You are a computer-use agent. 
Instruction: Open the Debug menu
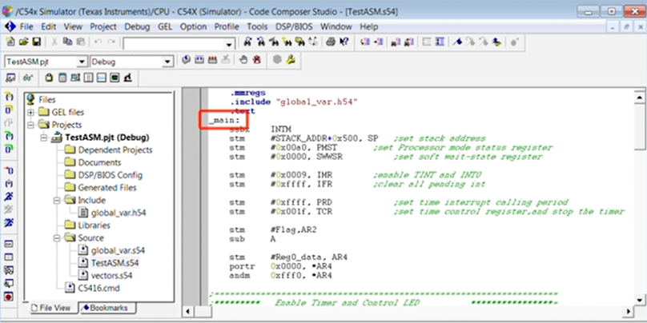pyautogui.click(x=137, y=26)
